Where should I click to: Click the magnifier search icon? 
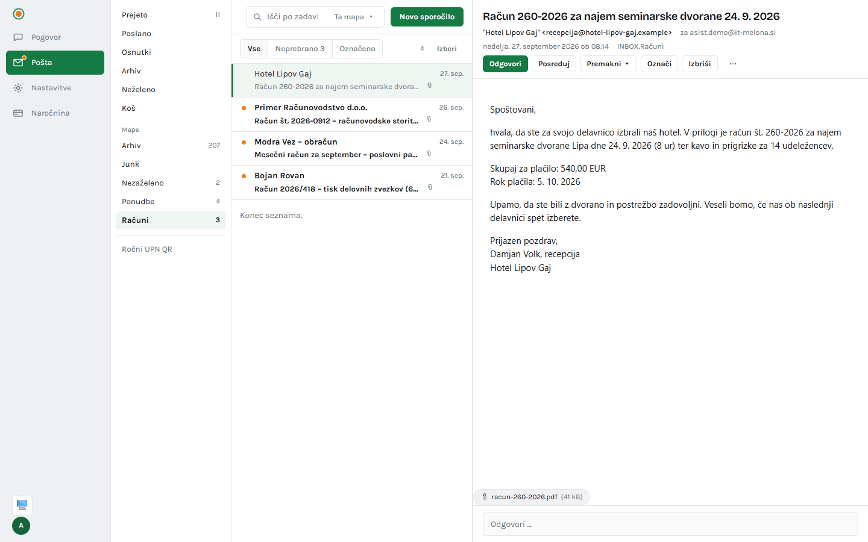pos(257,17)
